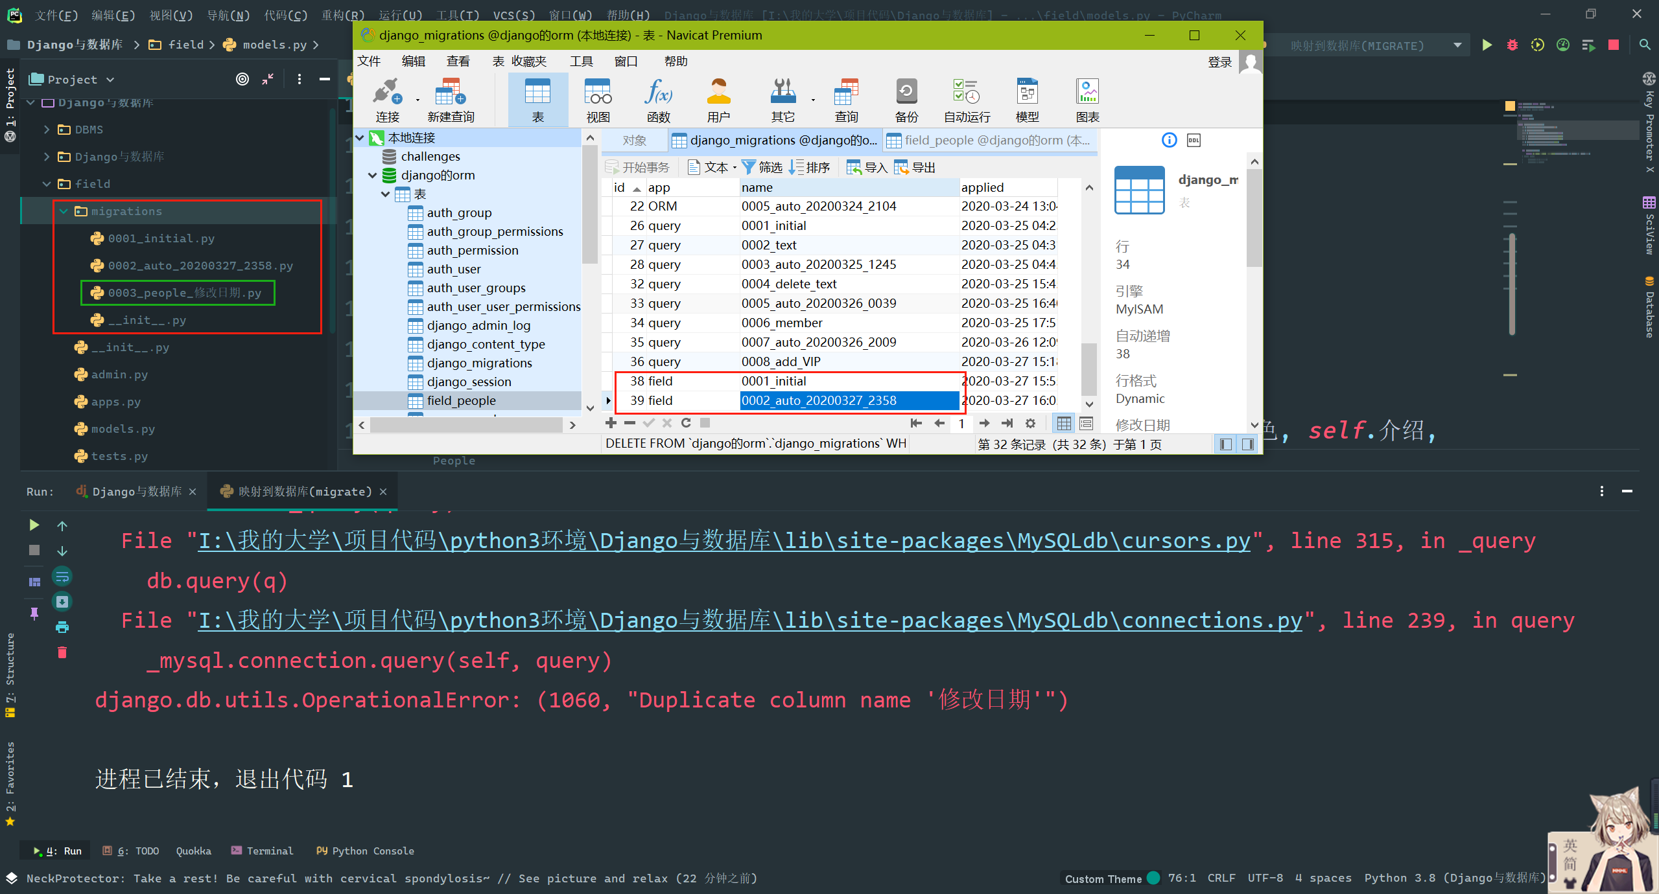Viewport: 1659px width, 894px height.
Task: Toggle soft-wrap in the Run console
Action: click(x=62, y=577)
